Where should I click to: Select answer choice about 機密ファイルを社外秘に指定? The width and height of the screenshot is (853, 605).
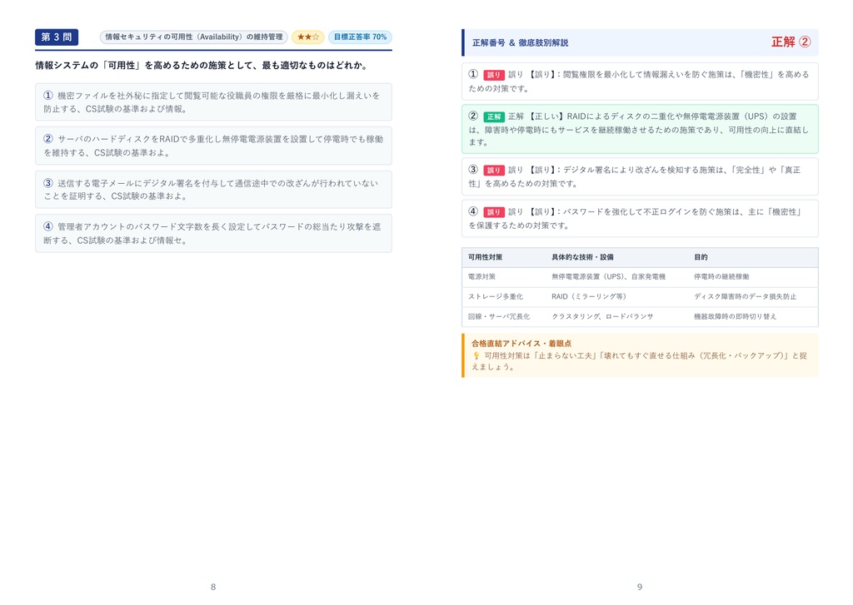coord(213,102)
